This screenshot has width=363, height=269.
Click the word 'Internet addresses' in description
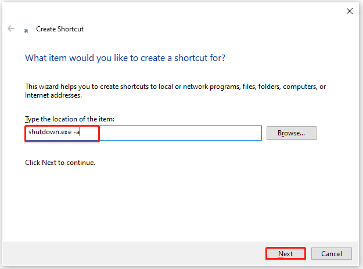(53, 95)
